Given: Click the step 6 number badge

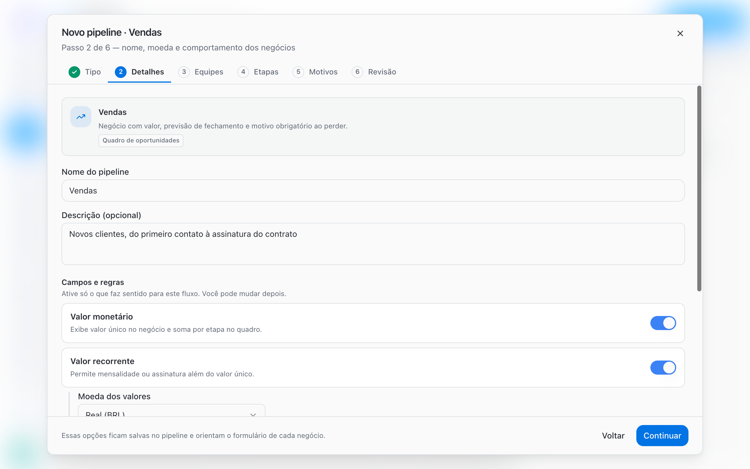Looking at the screenshot, I should [x=357, y=72].
